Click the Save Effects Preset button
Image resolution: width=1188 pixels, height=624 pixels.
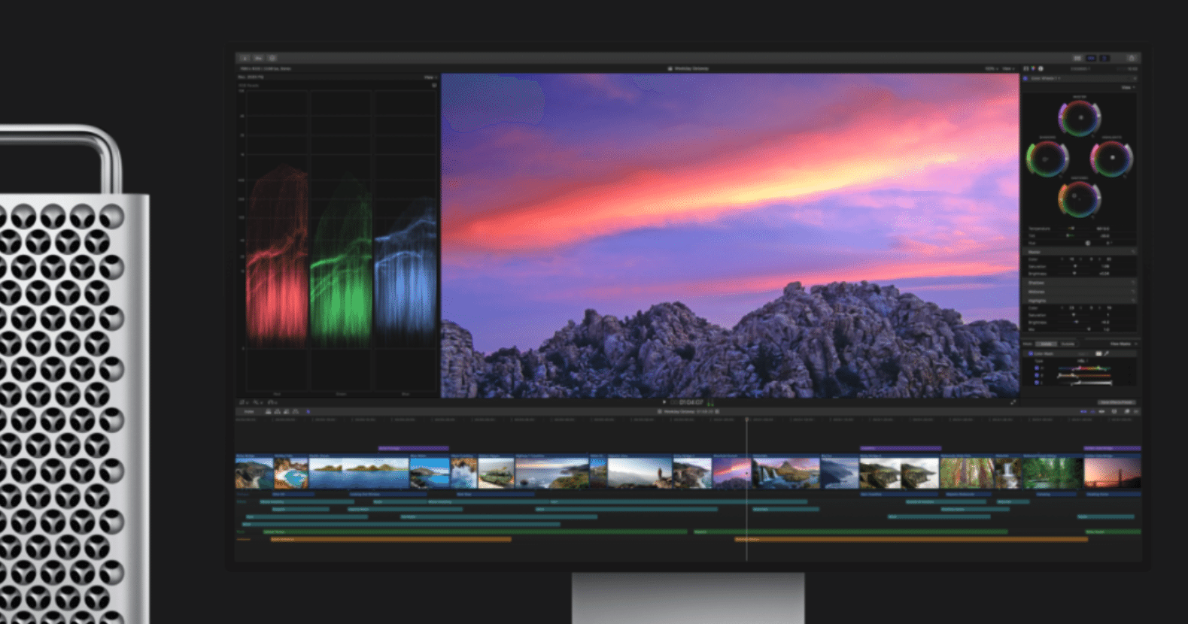coord(1117,402)
